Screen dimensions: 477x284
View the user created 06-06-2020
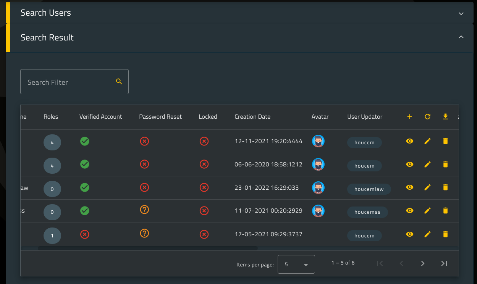410,165
